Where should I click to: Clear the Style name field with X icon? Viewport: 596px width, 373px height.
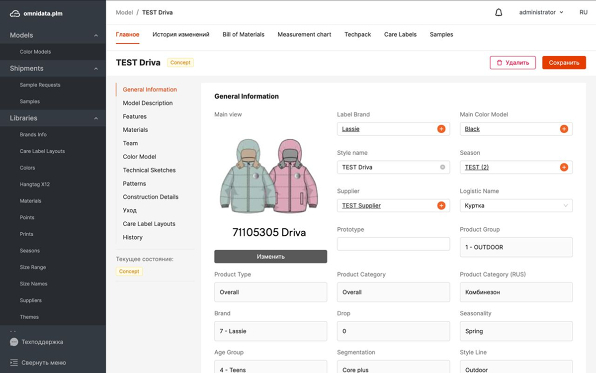pos(442,167)
